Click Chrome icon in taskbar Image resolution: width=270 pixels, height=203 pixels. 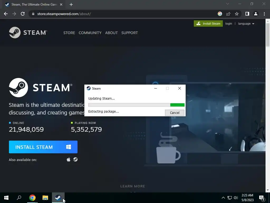(x=32, y=198)
